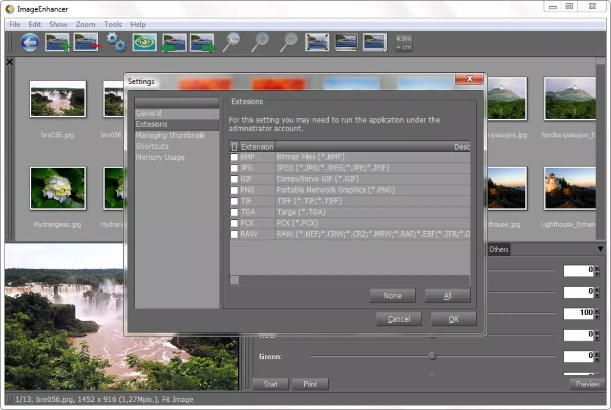This screenshot has height=410, width=611.
Task: Check the GIF extension checkbox
Action: point(234,179)
